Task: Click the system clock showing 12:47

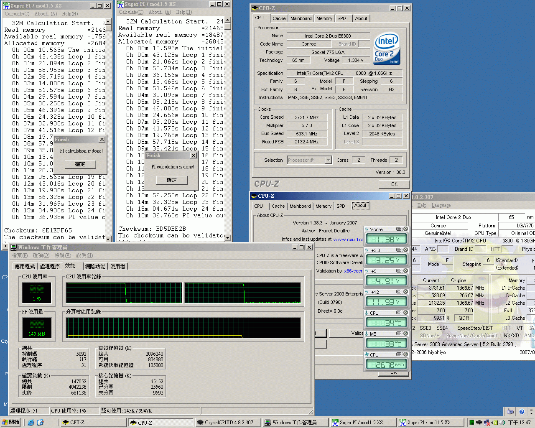Action: (519, 423)
